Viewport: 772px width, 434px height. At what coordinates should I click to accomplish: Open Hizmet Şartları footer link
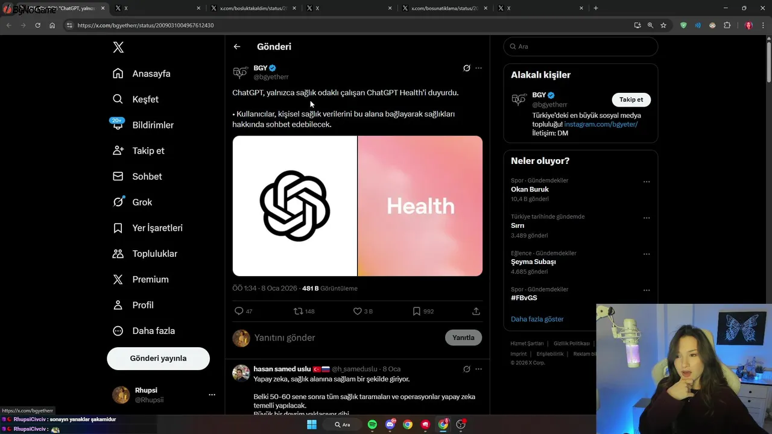[x=527, y=344]
